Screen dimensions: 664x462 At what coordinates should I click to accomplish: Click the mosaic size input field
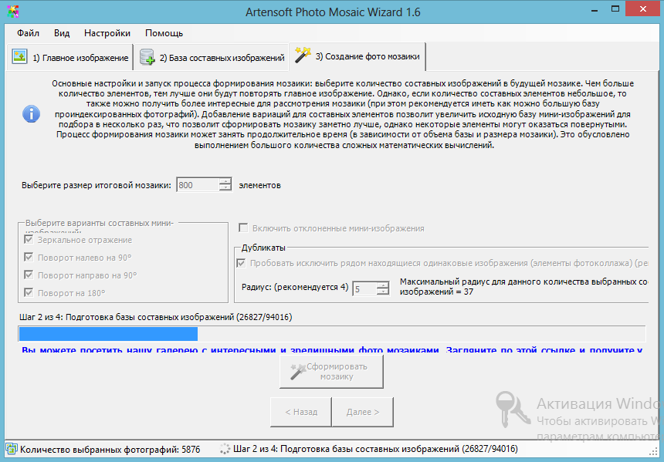(x=198, y=185)
